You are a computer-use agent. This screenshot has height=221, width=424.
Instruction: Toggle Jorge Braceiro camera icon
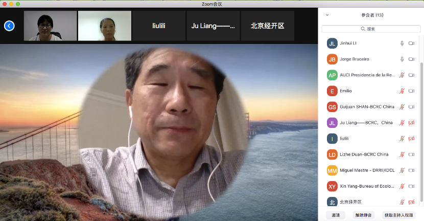tap(411, 59)
